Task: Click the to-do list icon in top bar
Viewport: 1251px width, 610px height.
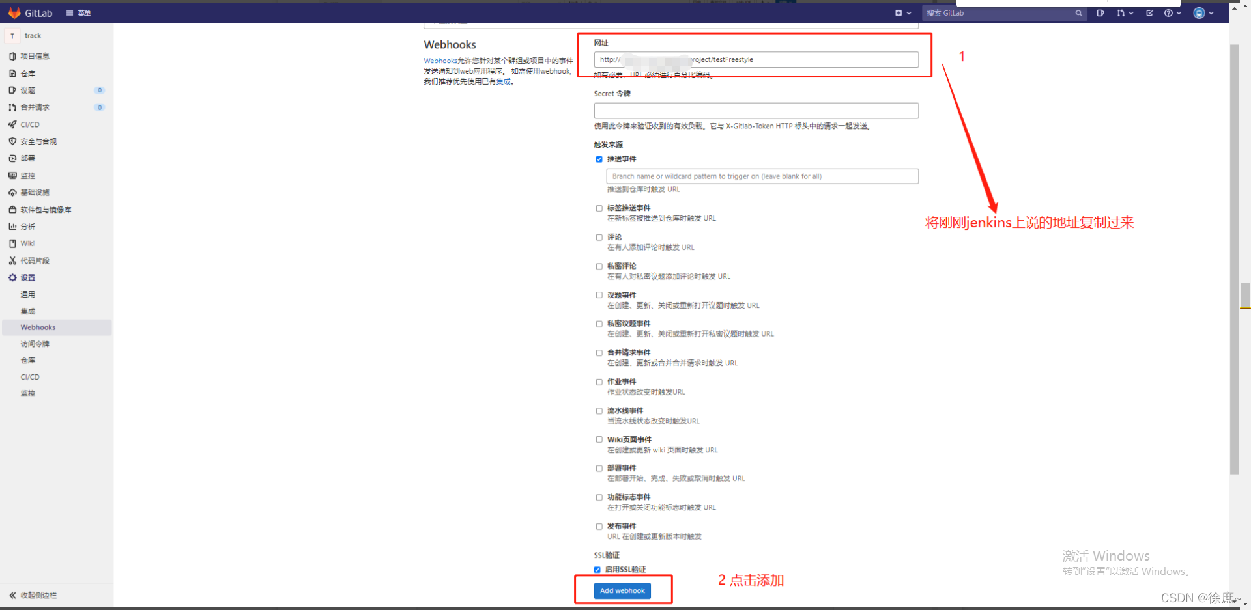Action: coord(1149,13)
